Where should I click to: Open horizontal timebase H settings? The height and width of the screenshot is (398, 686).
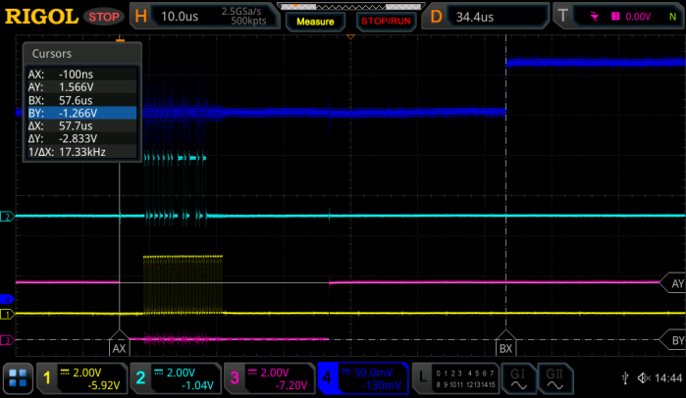(x=141, y=16)
